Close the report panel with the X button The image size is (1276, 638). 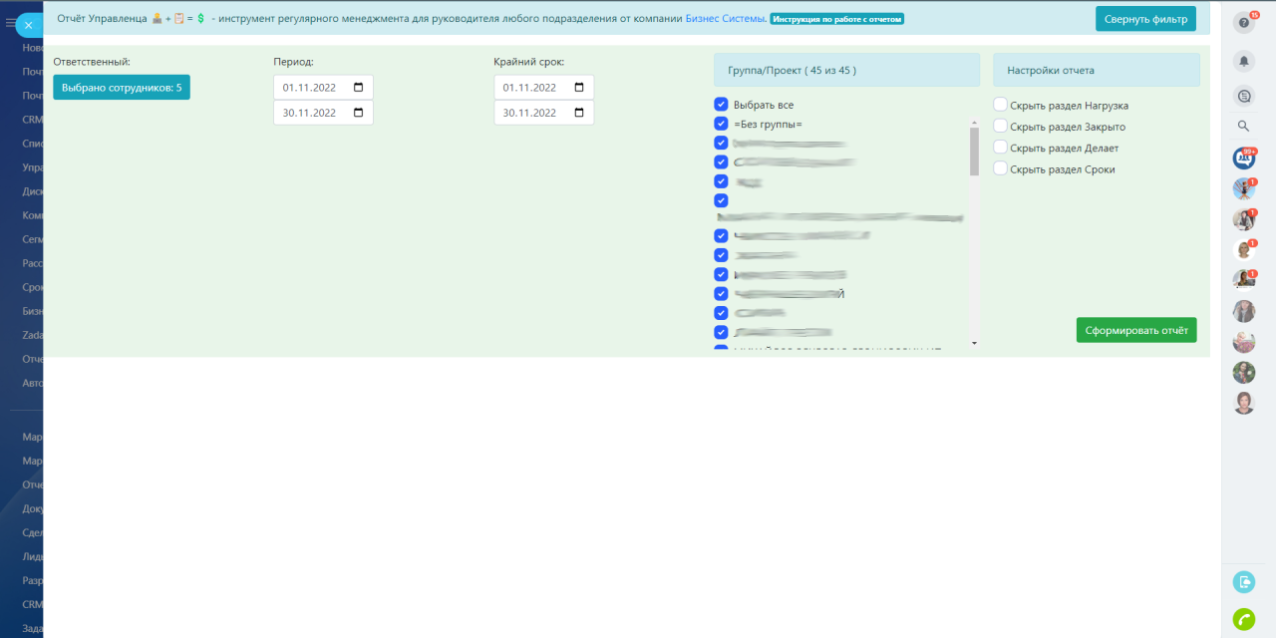[x=28, y=25]
